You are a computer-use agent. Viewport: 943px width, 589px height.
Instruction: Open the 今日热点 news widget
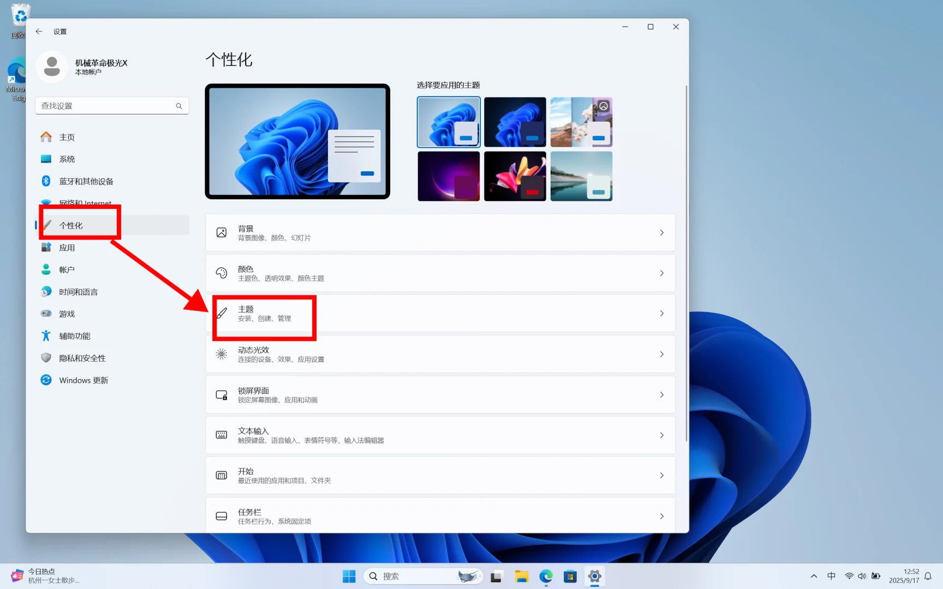pos(46,576)
